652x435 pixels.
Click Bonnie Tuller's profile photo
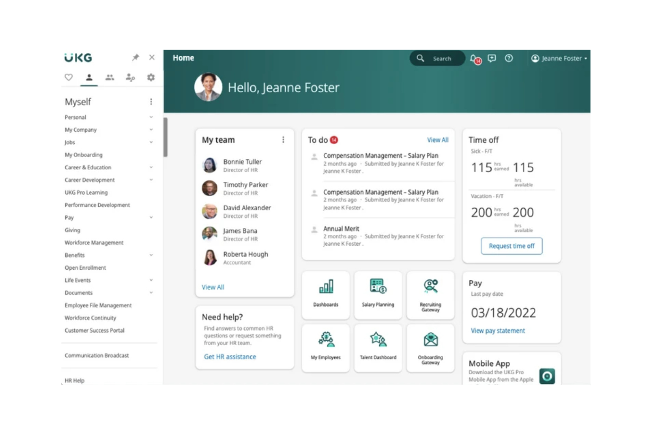(x=209, y=165)
